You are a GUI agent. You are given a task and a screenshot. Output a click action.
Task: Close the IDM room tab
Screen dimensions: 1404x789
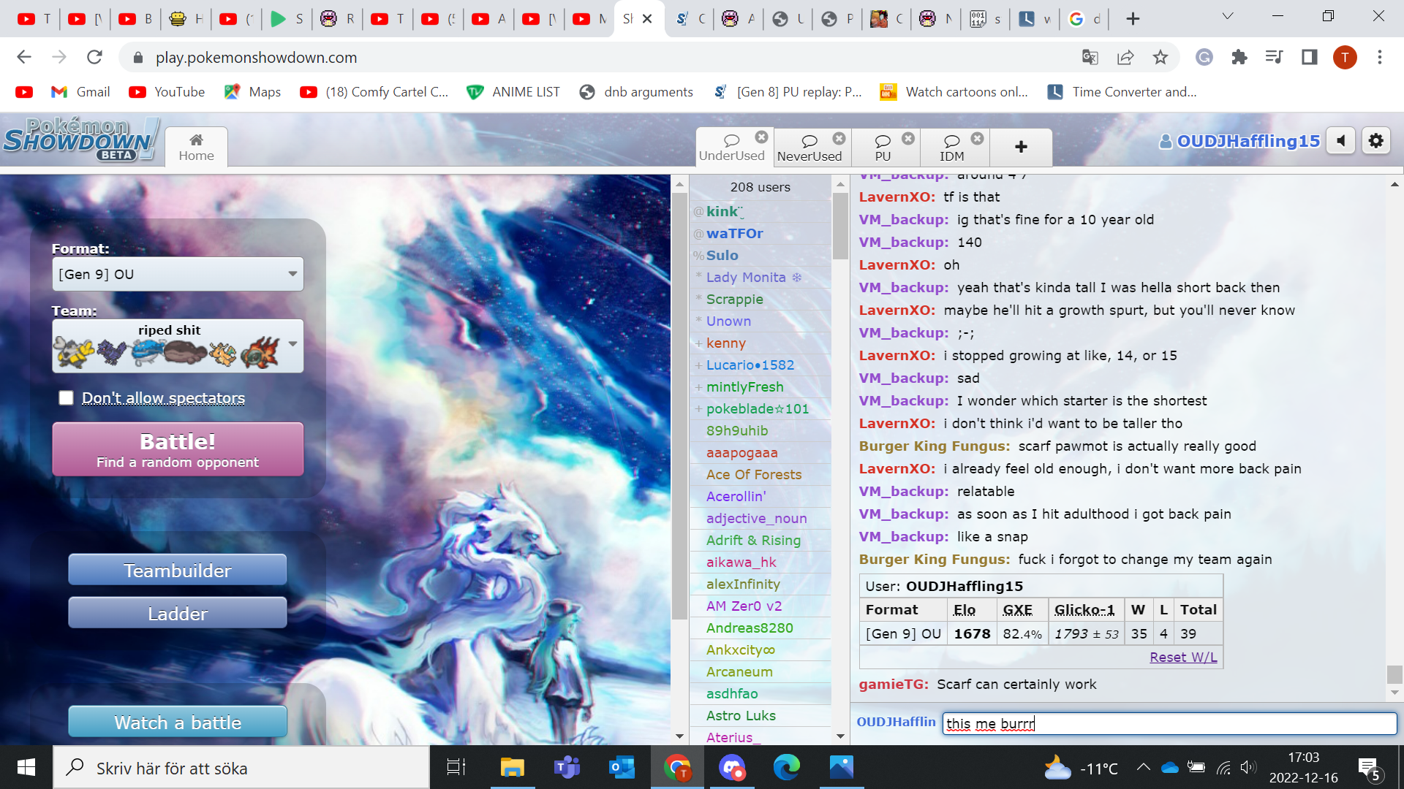[x=978, y=138]
